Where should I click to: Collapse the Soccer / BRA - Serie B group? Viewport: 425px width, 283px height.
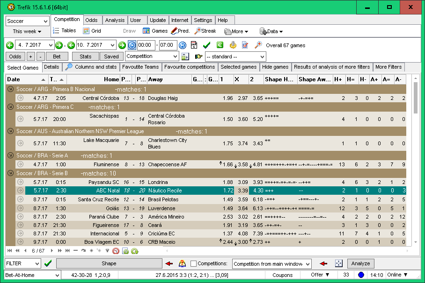[x=11, y=173]
